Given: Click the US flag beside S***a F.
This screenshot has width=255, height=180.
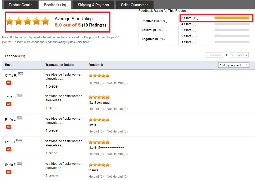Looking at the screenshot, I should (x=19, y=163).
